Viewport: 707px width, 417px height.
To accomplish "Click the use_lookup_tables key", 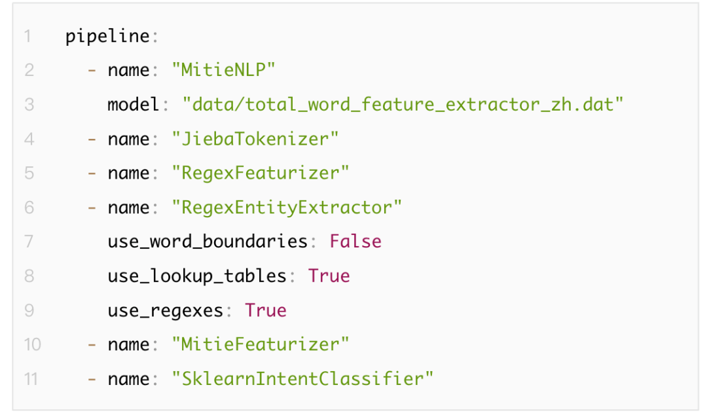I will 196,276.
